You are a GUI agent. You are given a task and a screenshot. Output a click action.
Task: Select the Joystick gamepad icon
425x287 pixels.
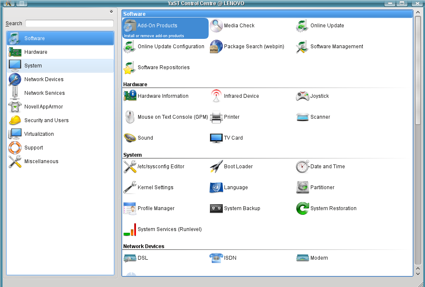point(302,96)
